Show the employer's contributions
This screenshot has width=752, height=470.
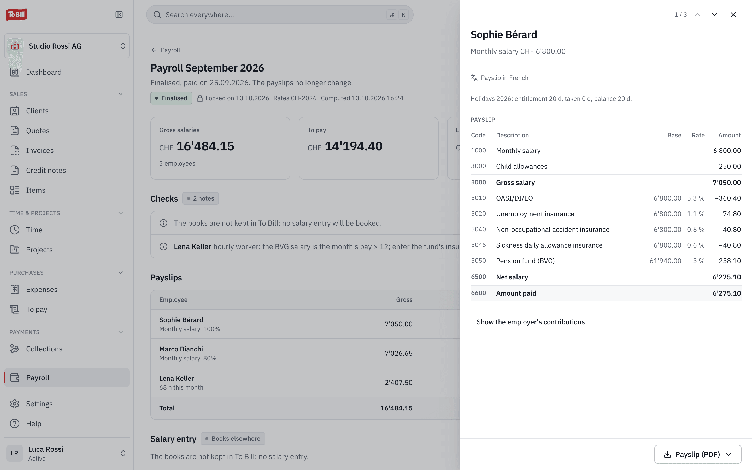530,322
